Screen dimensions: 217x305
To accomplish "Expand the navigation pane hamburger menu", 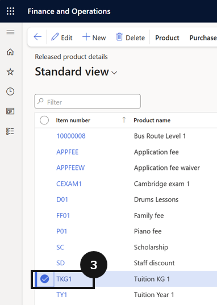I will click(10, 32).
